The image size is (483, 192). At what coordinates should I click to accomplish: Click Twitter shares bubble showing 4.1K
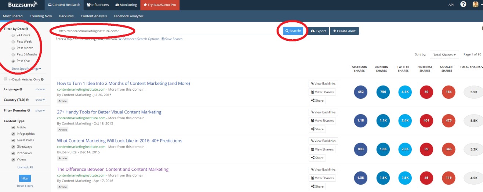point(405,92)
